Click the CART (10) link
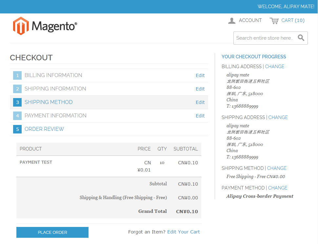 pos(293,20)
